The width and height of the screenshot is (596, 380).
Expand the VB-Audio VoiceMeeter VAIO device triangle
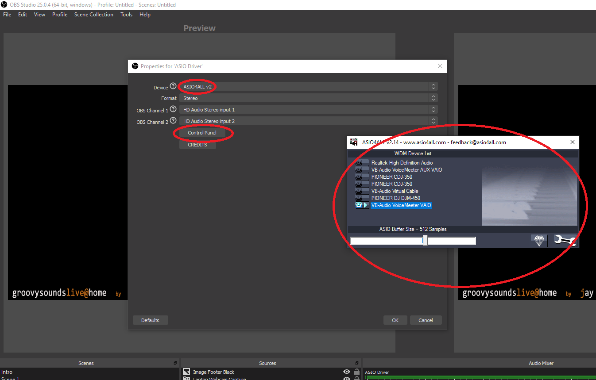[x=366, y=205]
